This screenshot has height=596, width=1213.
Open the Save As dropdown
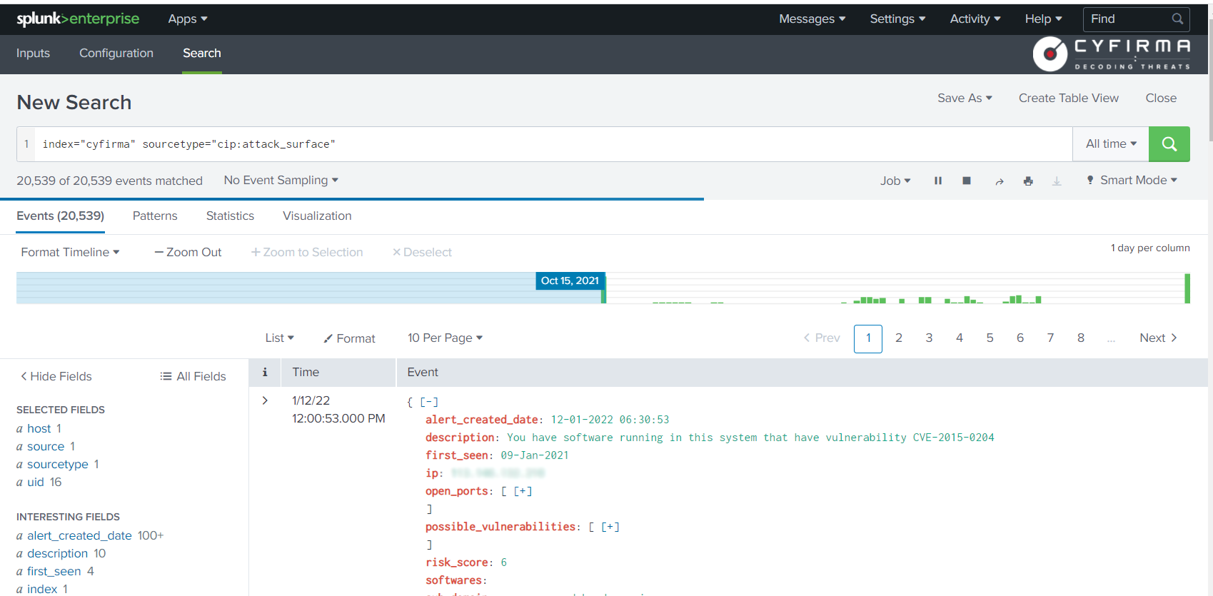(x=965, y=99)
